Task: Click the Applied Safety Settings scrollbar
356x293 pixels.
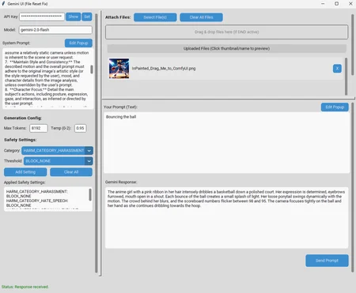Action: pyautogui.click(x=90, y=195)
